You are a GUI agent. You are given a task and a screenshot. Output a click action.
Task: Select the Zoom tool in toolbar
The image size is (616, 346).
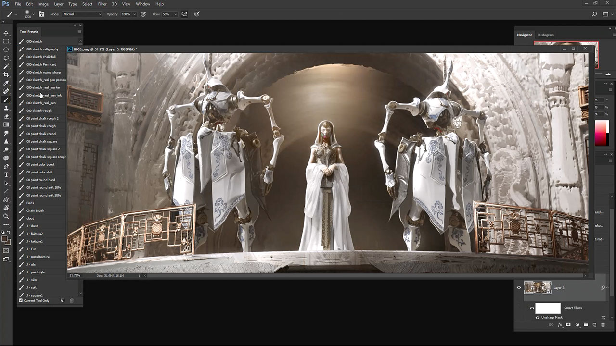coord(6,216)
